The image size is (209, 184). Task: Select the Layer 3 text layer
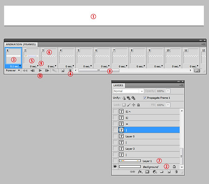click(x=146, y=148)
